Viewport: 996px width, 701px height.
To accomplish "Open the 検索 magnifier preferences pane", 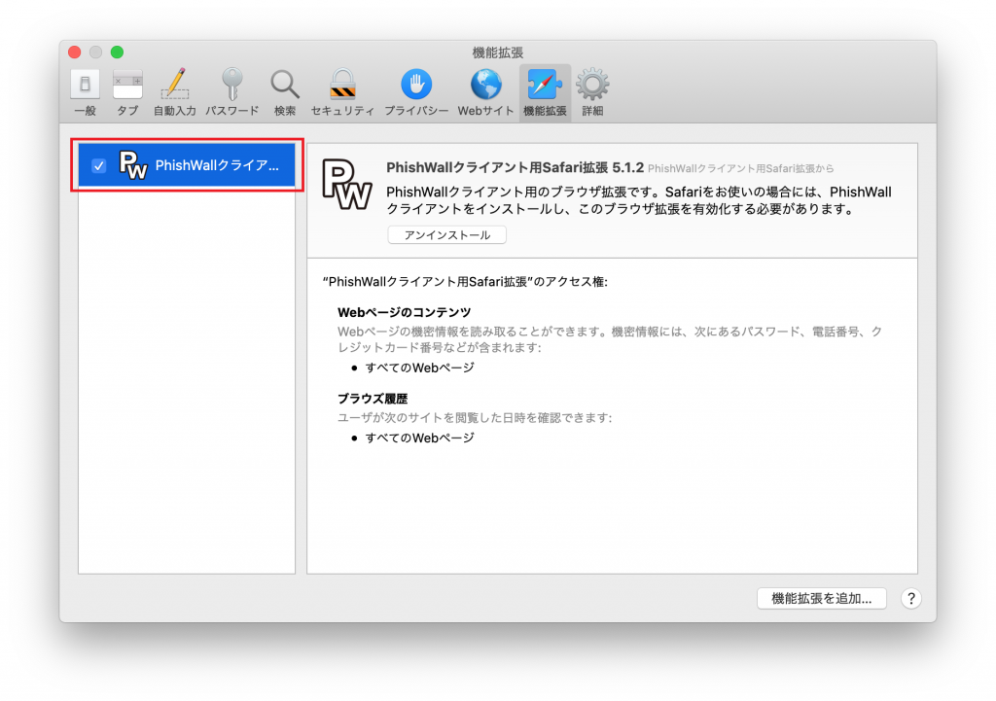I will 285,92.
